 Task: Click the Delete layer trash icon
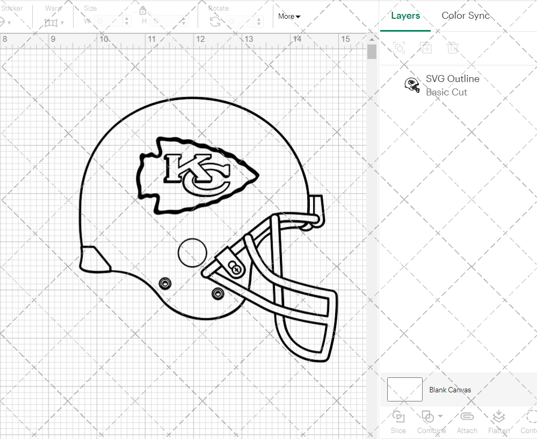[x=453, y=48]
